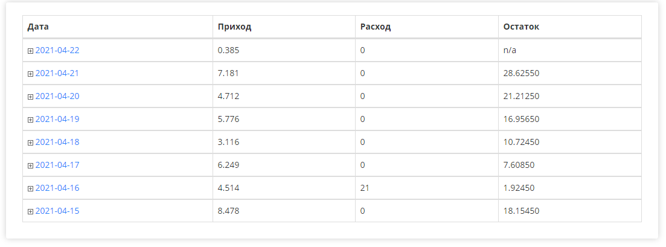Click the Остаток column header
Image resolution: width=666 pixels, height=247 pixels.
pyautogui.click(x=521, y=27)
